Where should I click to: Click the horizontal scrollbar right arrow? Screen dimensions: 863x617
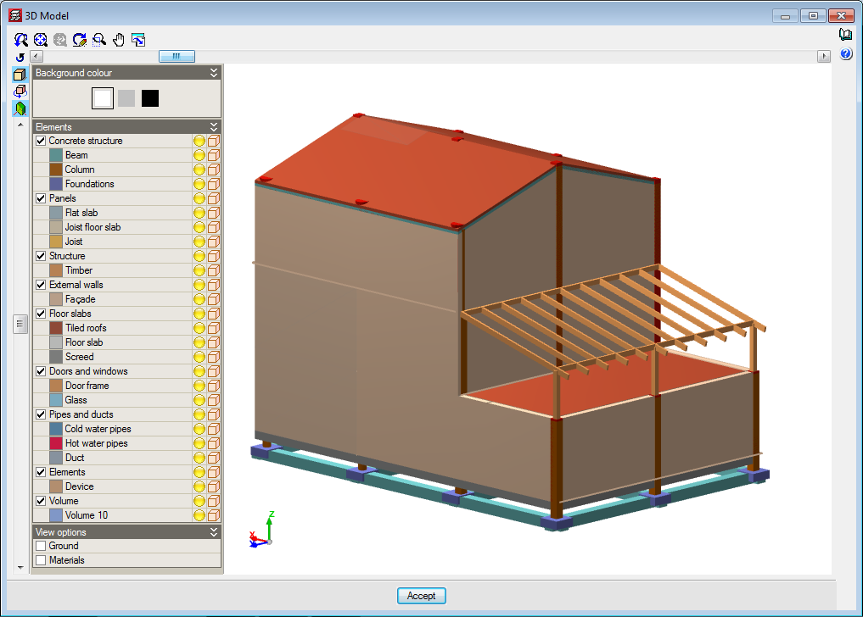click(823, 56)
